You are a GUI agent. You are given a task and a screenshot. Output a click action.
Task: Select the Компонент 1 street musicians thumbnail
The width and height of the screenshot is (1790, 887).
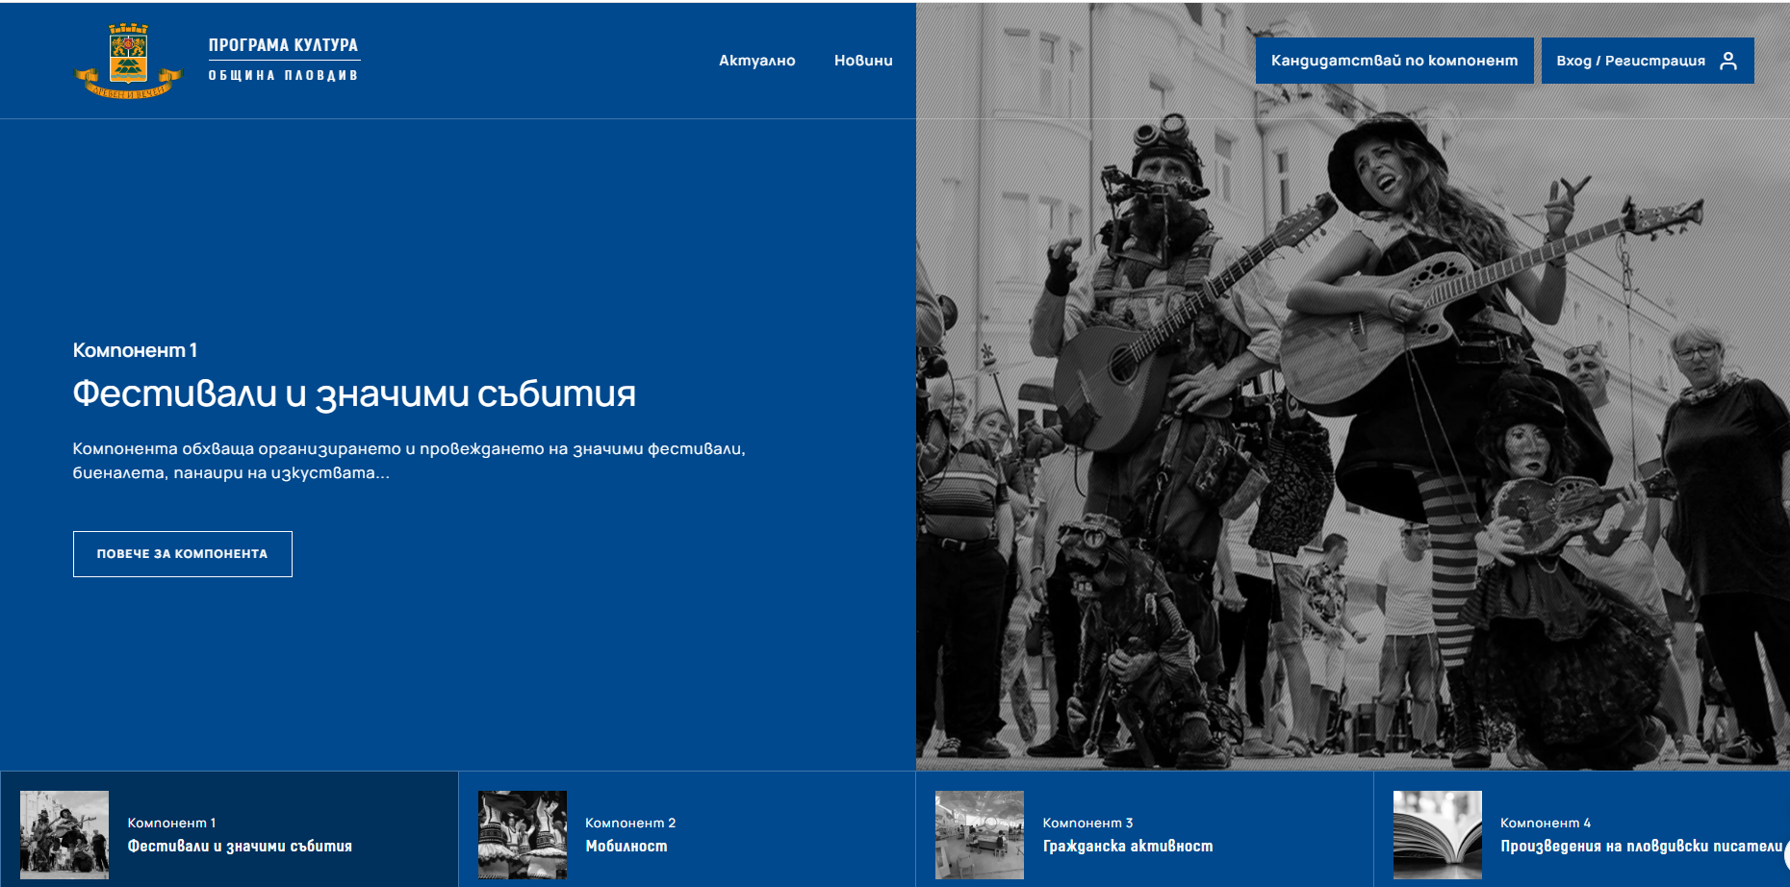click(64, 834)
